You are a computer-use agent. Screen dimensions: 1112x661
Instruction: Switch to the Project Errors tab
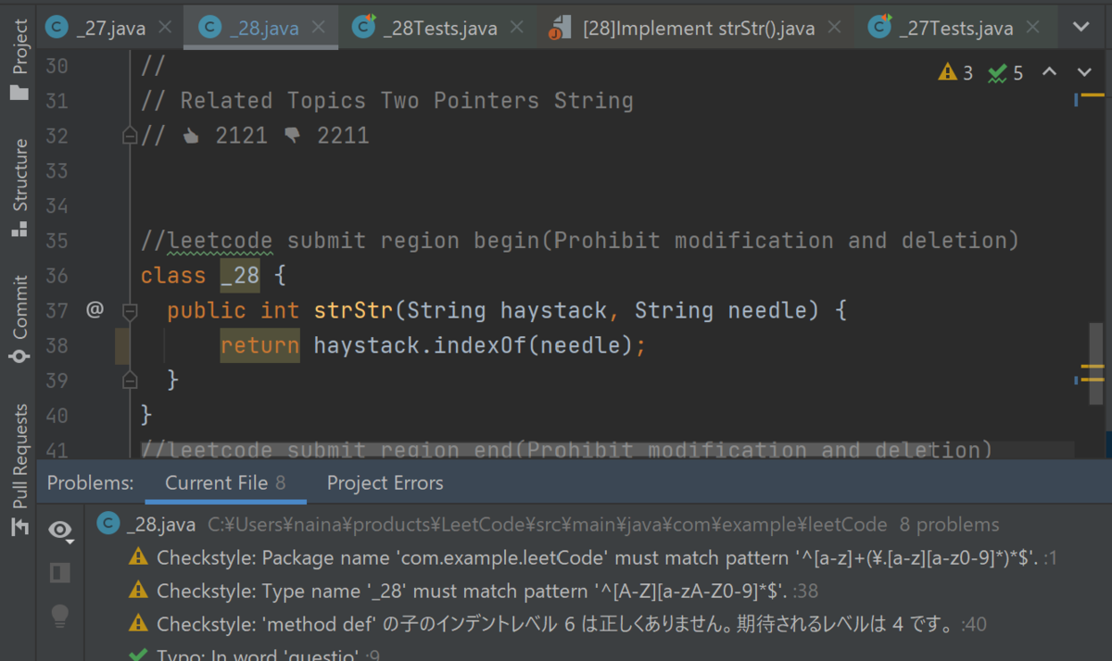pos(385,482)
